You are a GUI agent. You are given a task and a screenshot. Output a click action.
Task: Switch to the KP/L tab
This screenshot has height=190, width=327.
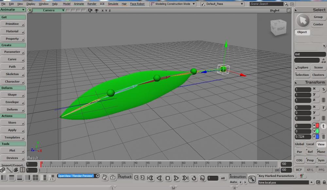pos(310,170)
